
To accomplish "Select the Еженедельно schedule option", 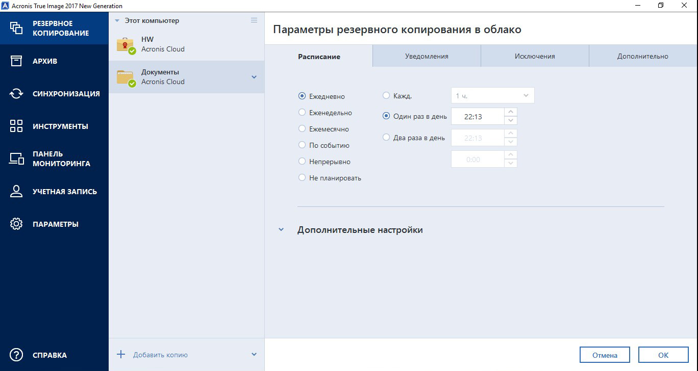I will (x=302, y=112).
